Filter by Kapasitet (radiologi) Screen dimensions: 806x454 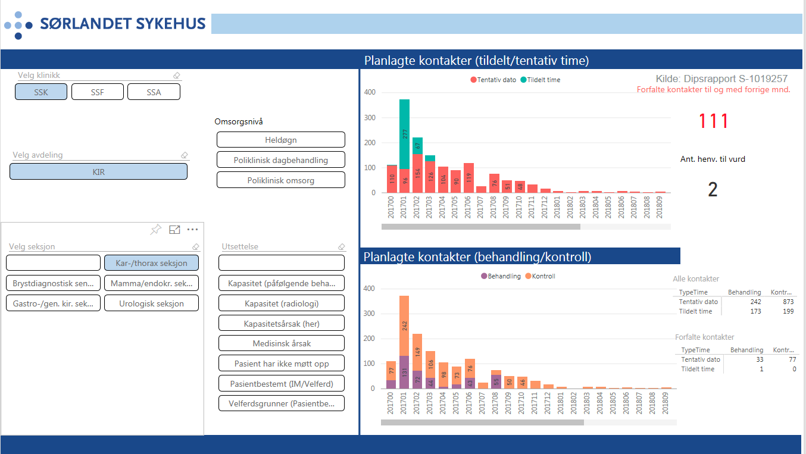click(282, 303)
